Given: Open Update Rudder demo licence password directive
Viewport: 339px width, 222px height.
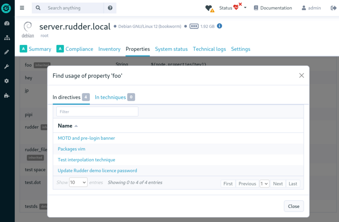Looking at the screenshot, I should tap(97, 171).
